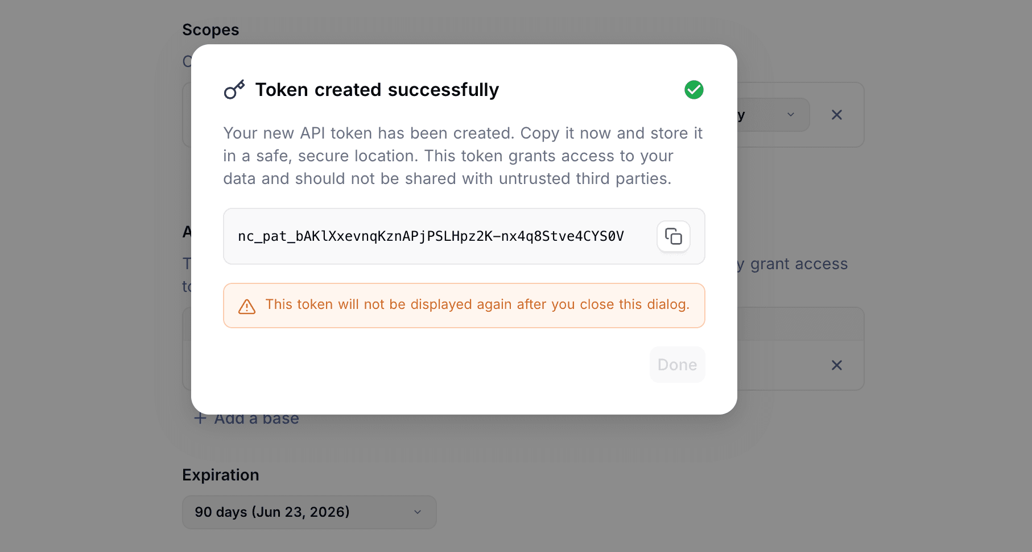This screenshot has width=1032, height=552.
Task: Click the X icon in the lower base row
Action: pyautogui.click(x=836, y=365)
